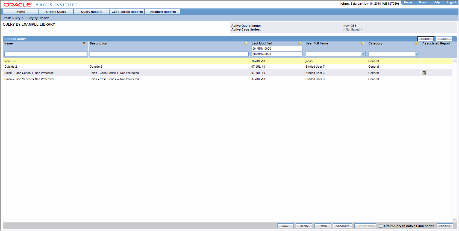
Task: Click the sort icon in Last Modified header
Action: click(299, 43)
